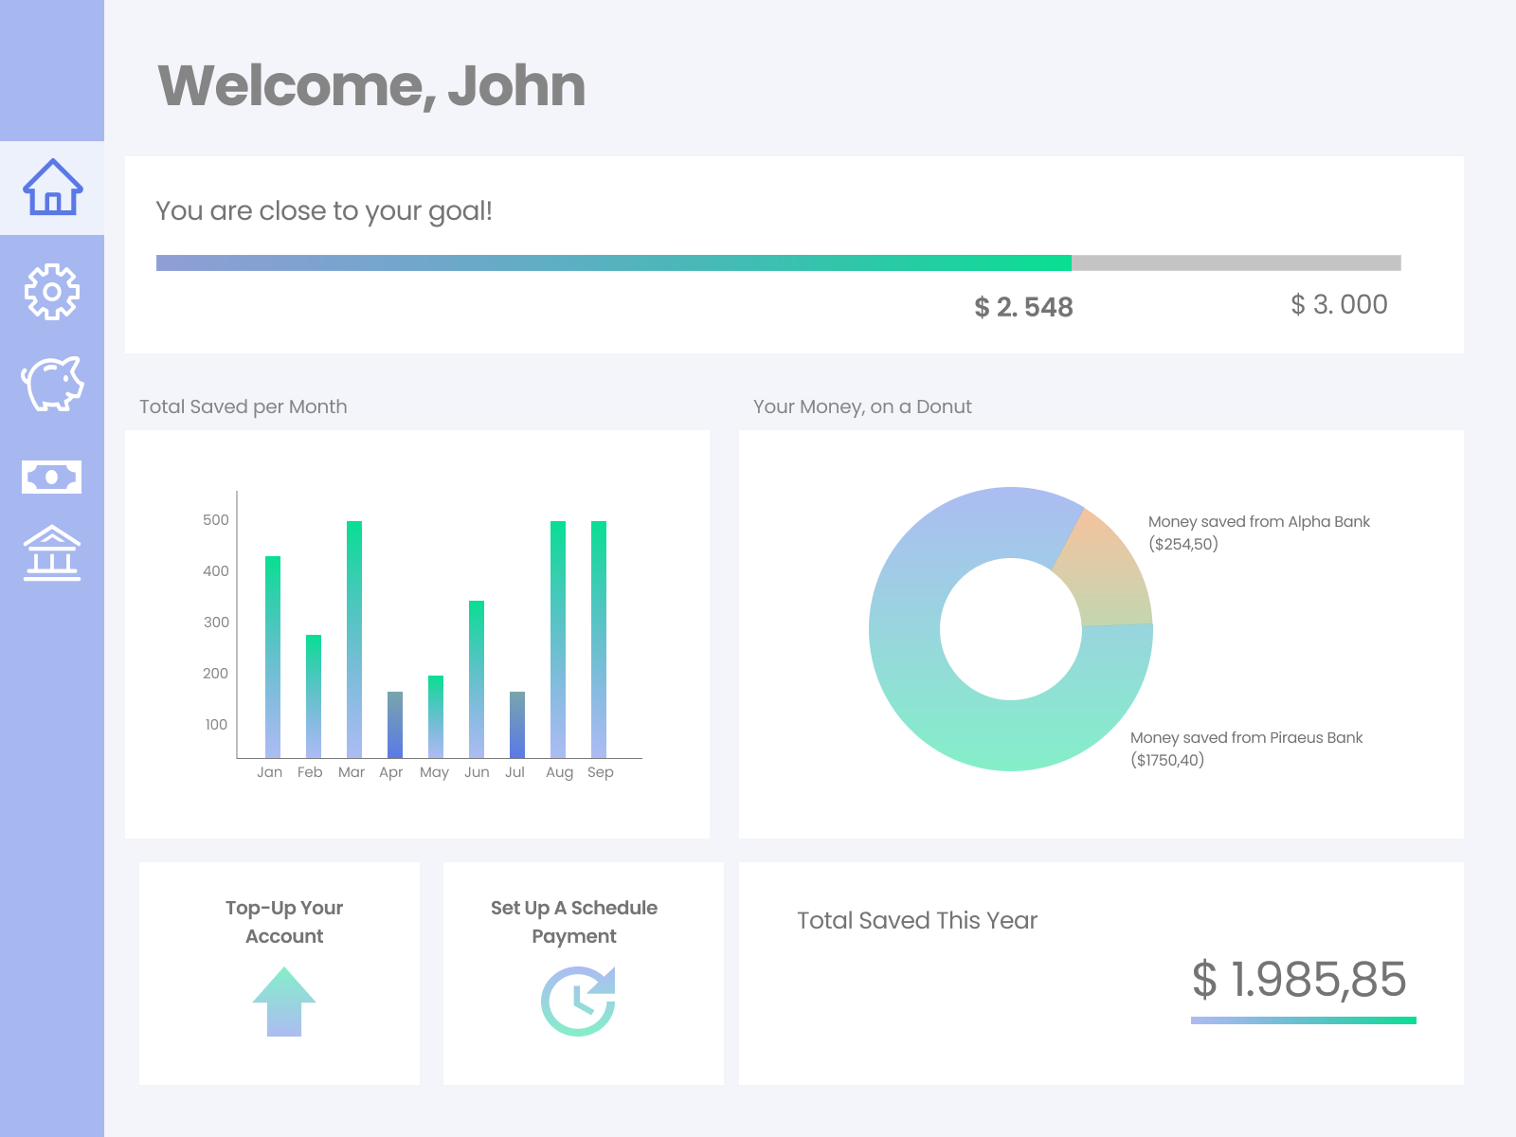This screenshot has width=1516, height=1137.
Task: Select the Jun bar in chart
Action: [477, 679]
